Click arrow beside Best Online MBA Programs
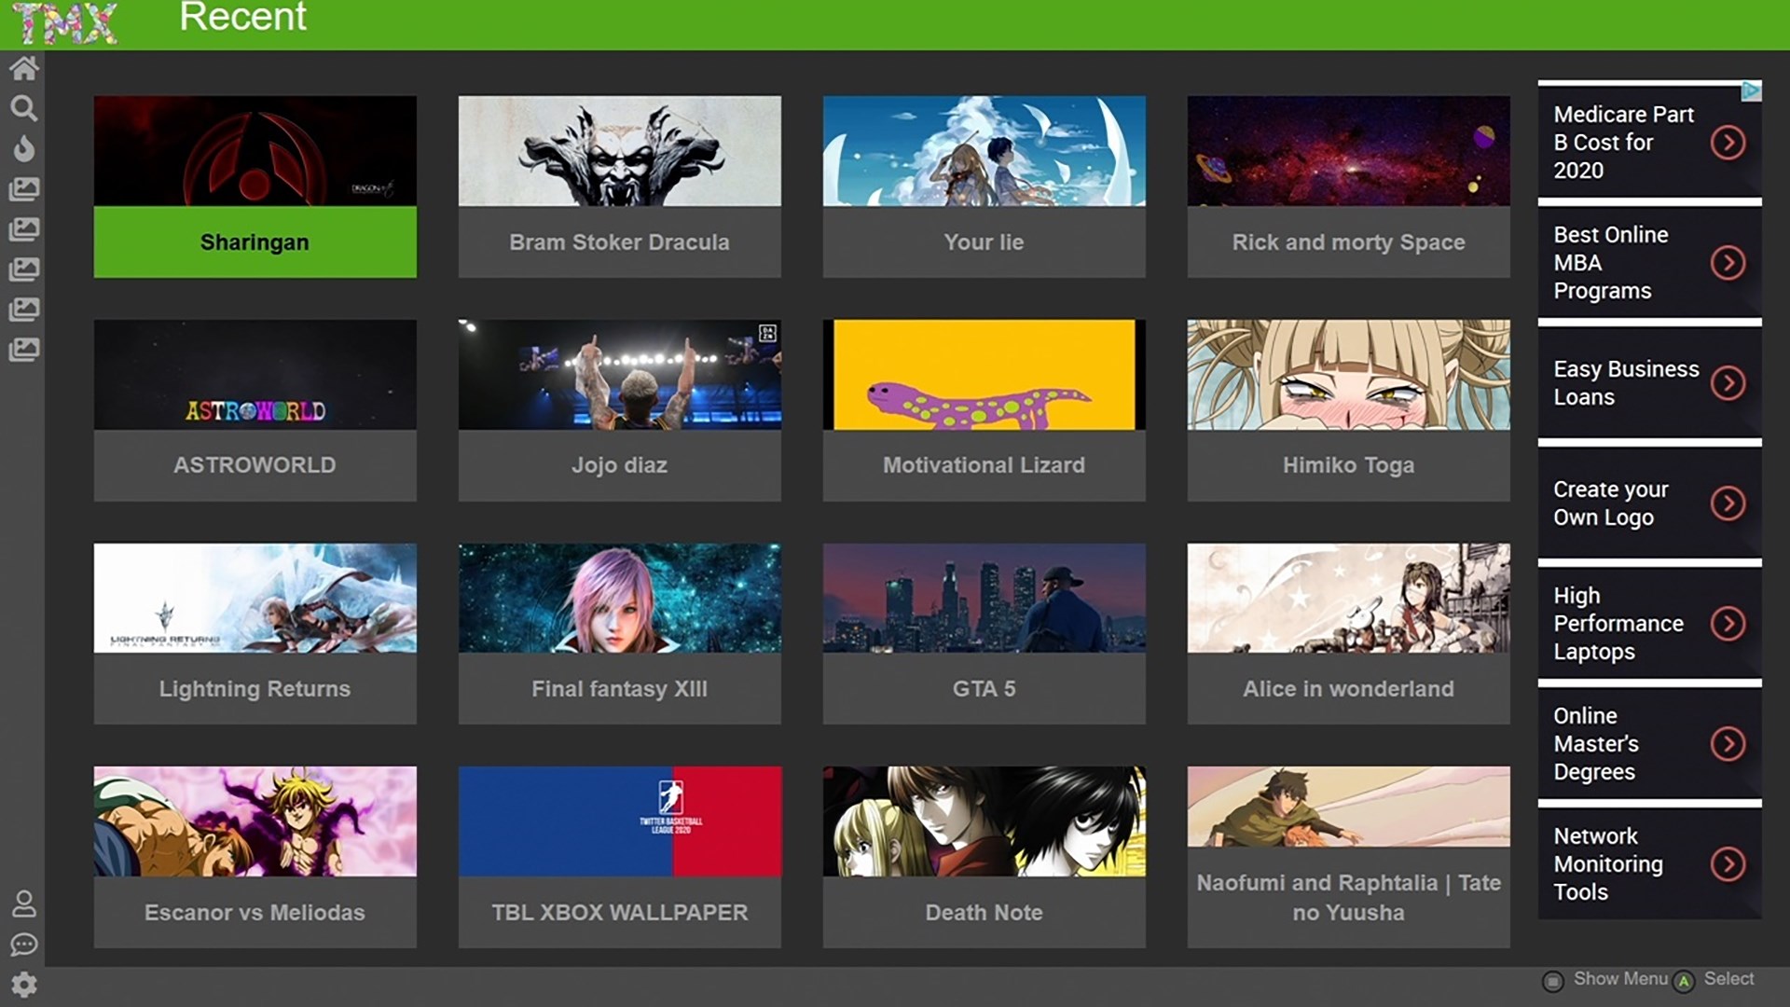The height and width of the screenshot is (1007, 1790). 1728,263
